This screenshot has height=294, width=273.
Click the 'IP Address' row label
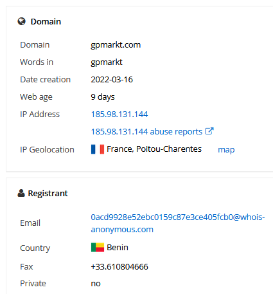(40, 115)
